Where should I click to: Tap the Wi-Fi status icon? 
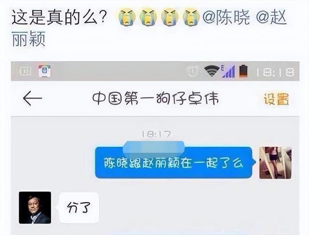coord(211,71)
